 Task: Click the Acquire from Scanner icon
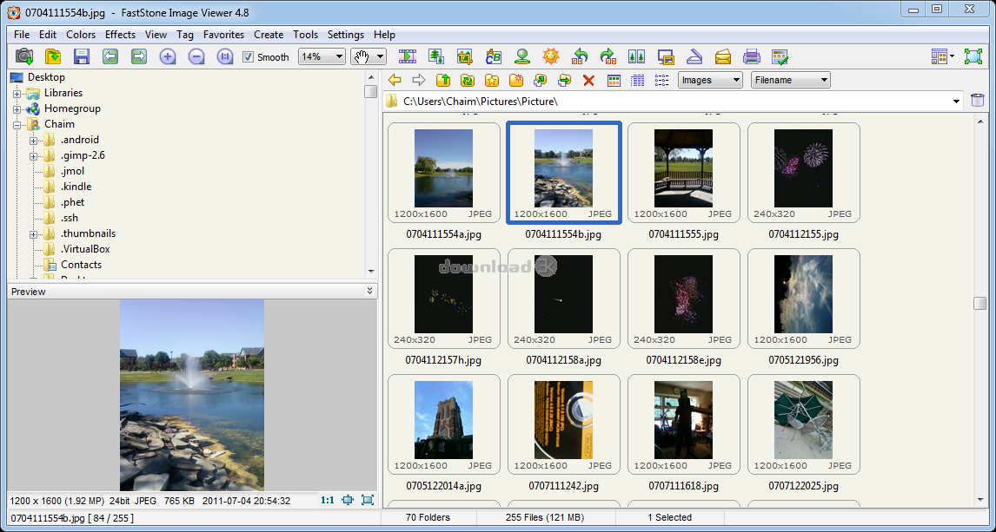click(694, 56)
